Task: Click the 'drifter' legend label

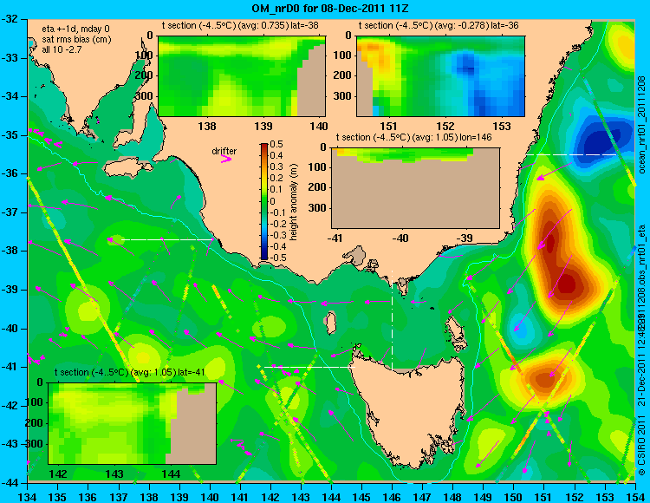Action: pos(224,151)
